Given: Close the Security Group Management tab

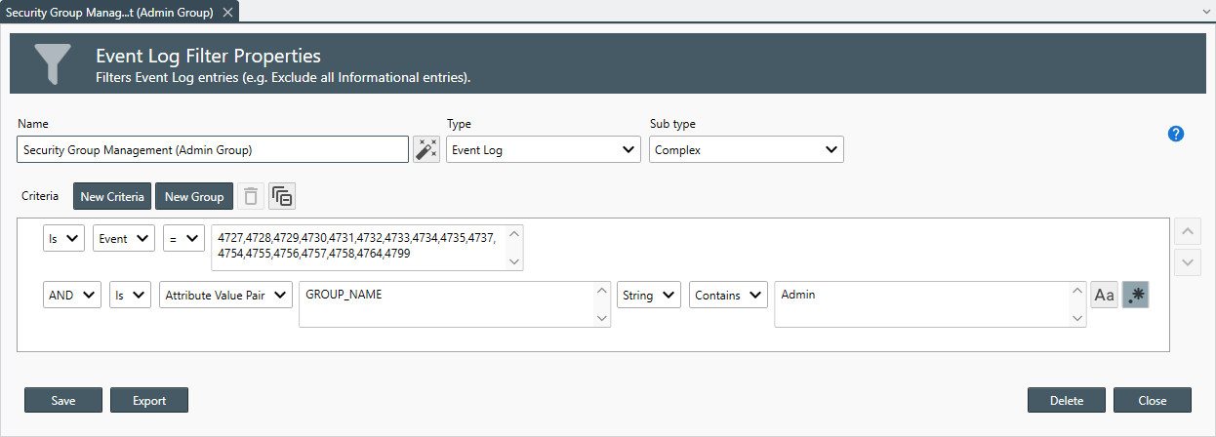Looking at the screenshot, I should [227, 12].
